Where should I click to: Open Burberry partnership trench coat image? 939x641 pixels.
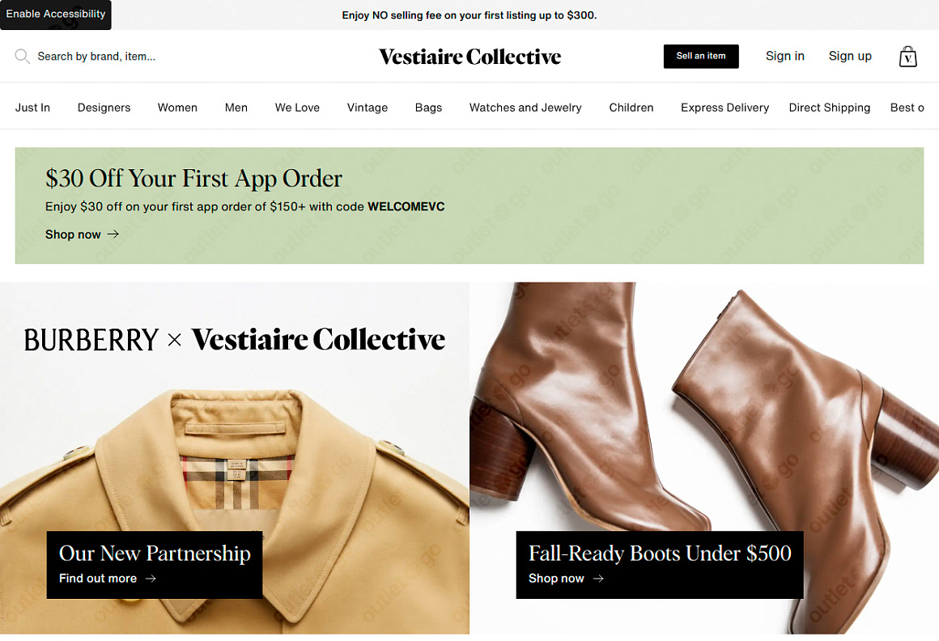pyautogui.click(x=234, y=458)
